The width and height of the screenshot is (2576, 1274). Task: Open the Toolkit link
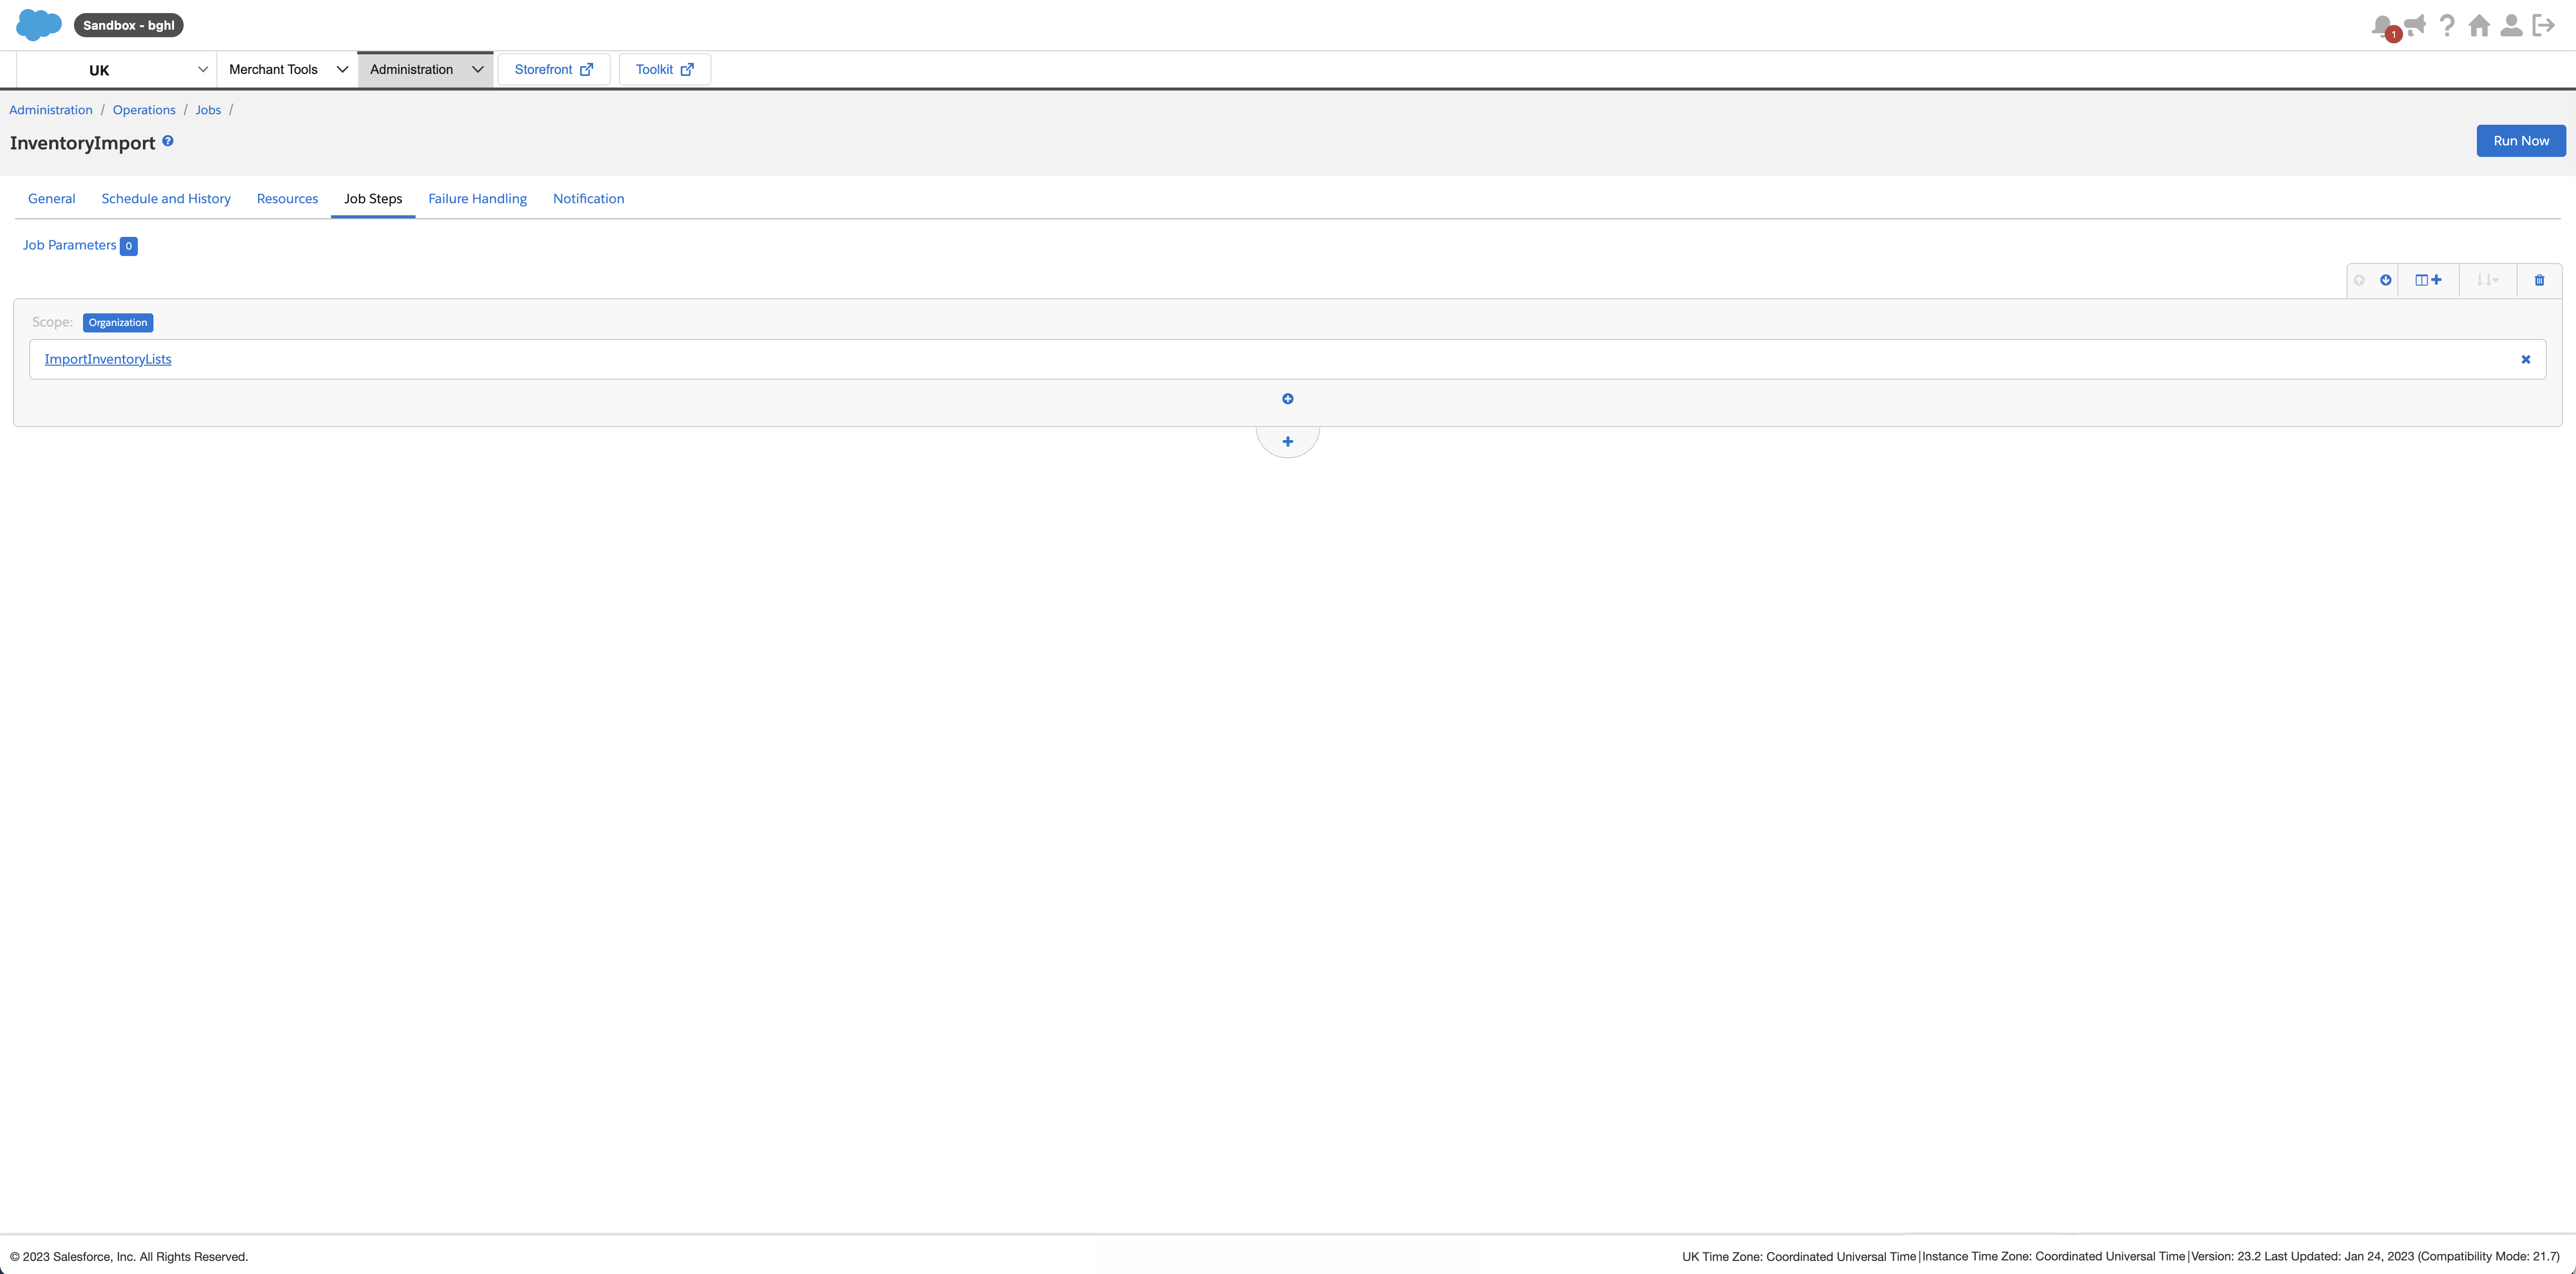pyautogui.click(x=665, y=70)
